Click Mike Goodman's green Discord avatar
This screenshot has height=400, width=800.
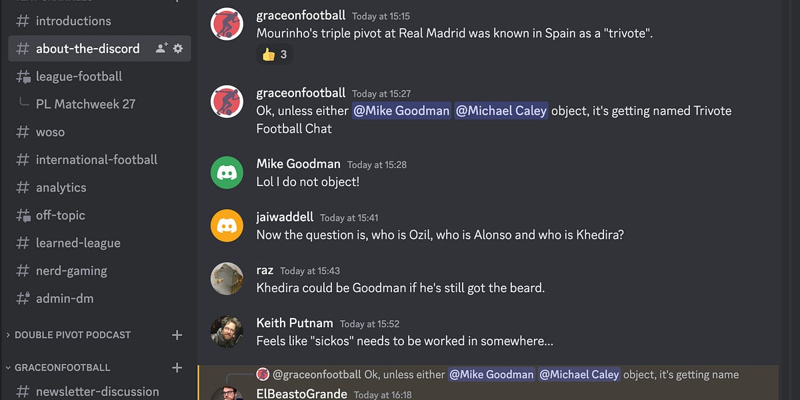[227, 173]
